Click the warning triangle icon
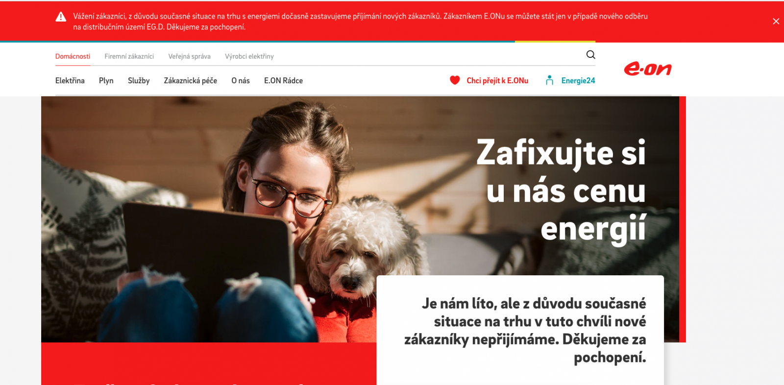 [x=61, y=17]
